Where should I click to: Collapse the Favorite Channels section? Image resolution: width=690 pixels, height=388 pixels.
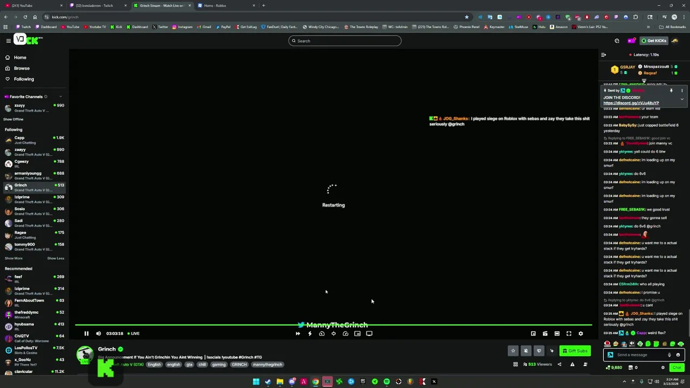[x=60, y=96]
